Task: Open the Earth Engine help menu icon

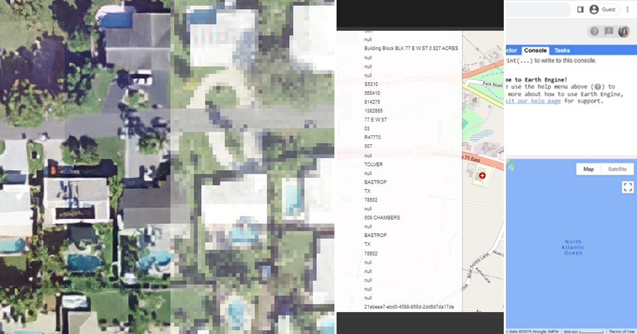Action: tap(595, 31)
